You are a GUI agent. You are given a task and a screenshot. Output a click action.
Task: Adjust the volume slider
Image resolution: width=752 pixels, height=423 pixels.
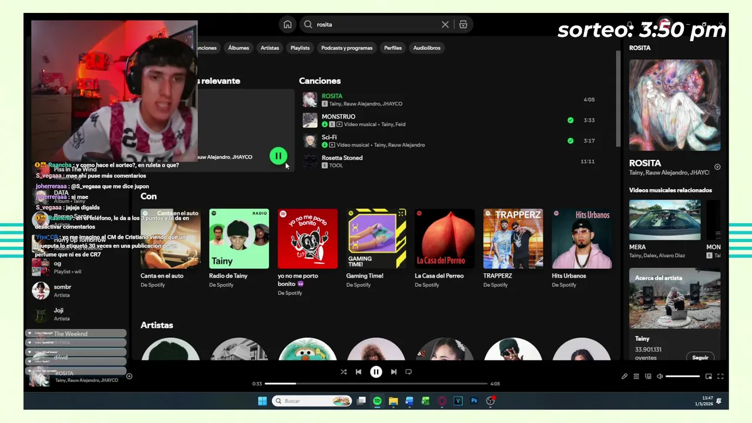click(683, 377)
